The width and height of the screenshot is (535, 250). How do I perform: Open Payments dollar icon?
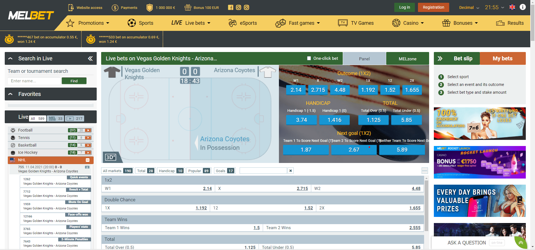pos(115,8)
